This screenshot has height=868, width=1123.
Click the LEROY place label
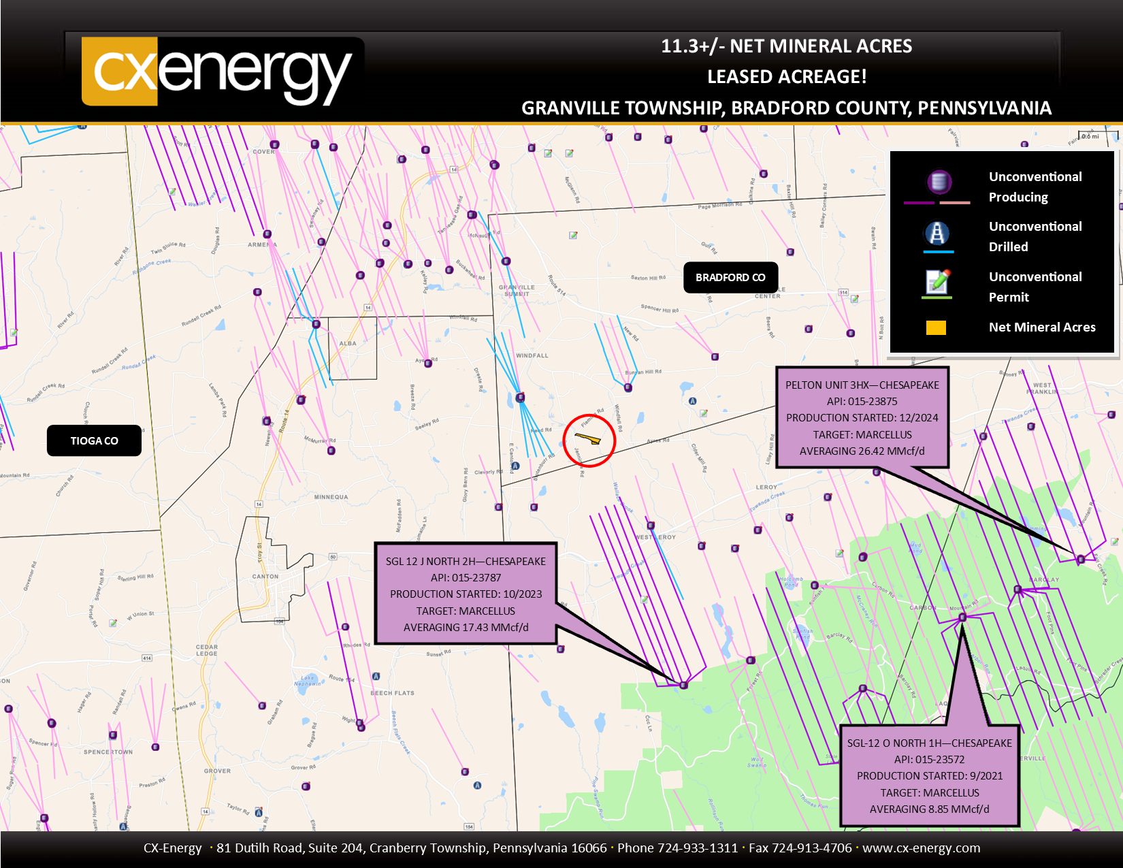pyautogui.click(x=766, y=487)
